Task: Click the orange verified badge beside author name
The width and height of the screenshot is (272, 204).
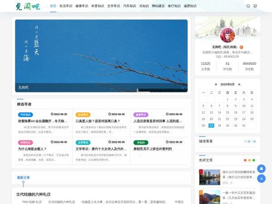Action: 241,47
